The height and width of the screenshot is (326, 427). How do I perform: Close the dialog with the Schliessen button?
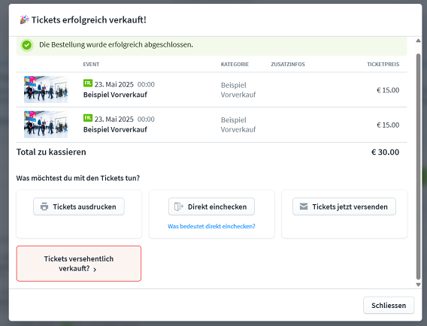pyautogui.click(x=389, y=305)
